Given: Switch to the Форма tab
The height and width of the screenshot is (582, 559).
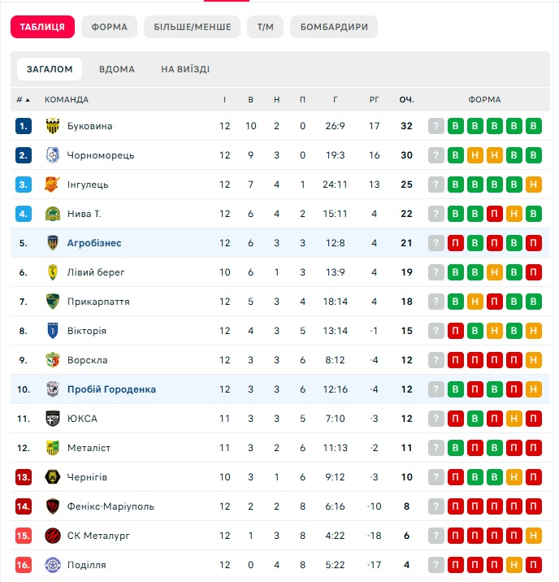Looking at the screenshot, I should [x=109, y=27].
